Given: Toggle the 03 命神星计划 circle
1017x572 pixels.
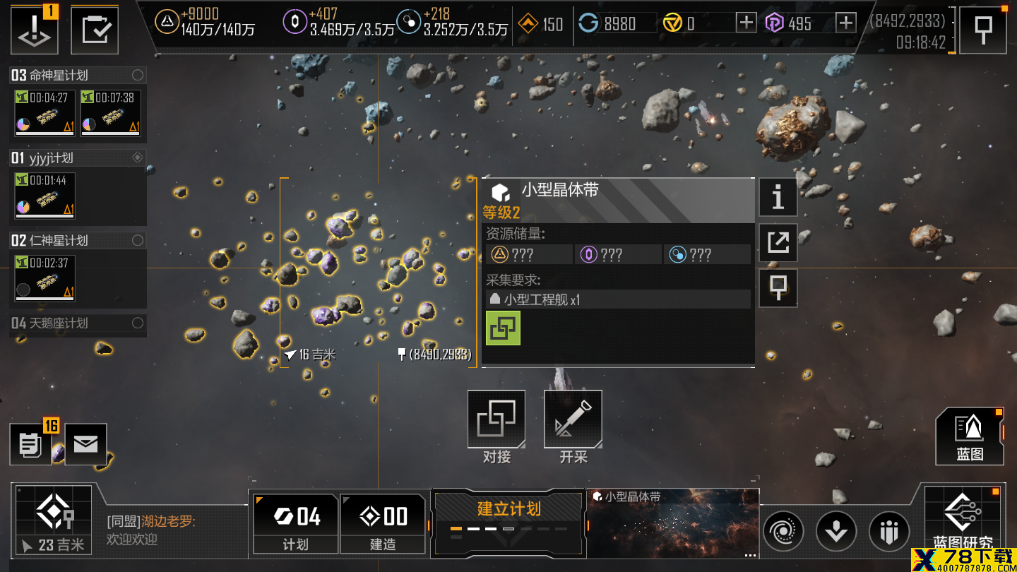Looking at the screenshot, I should click(x=138, y=75).
